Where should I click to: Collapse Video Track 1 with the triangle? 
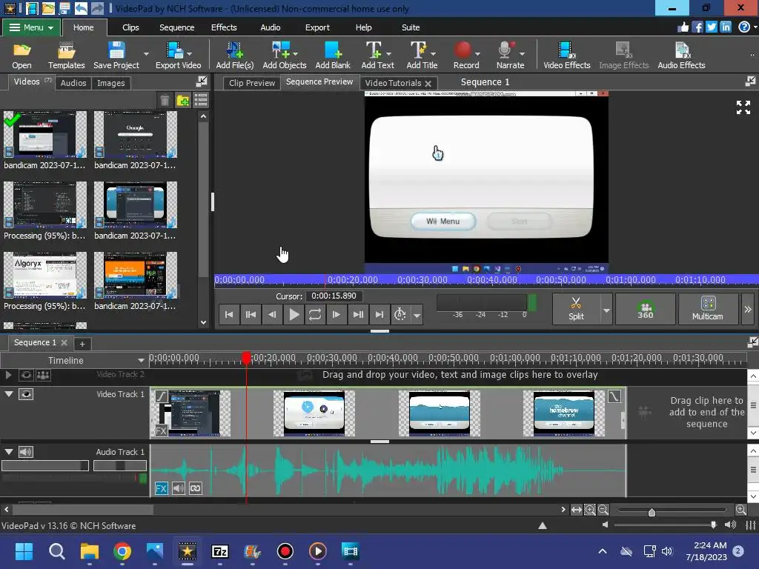pos(9,394)
